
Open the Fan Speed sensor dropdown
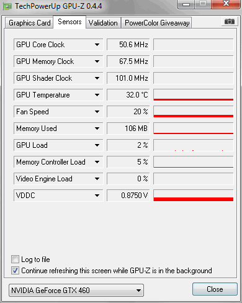pos(58,112)
